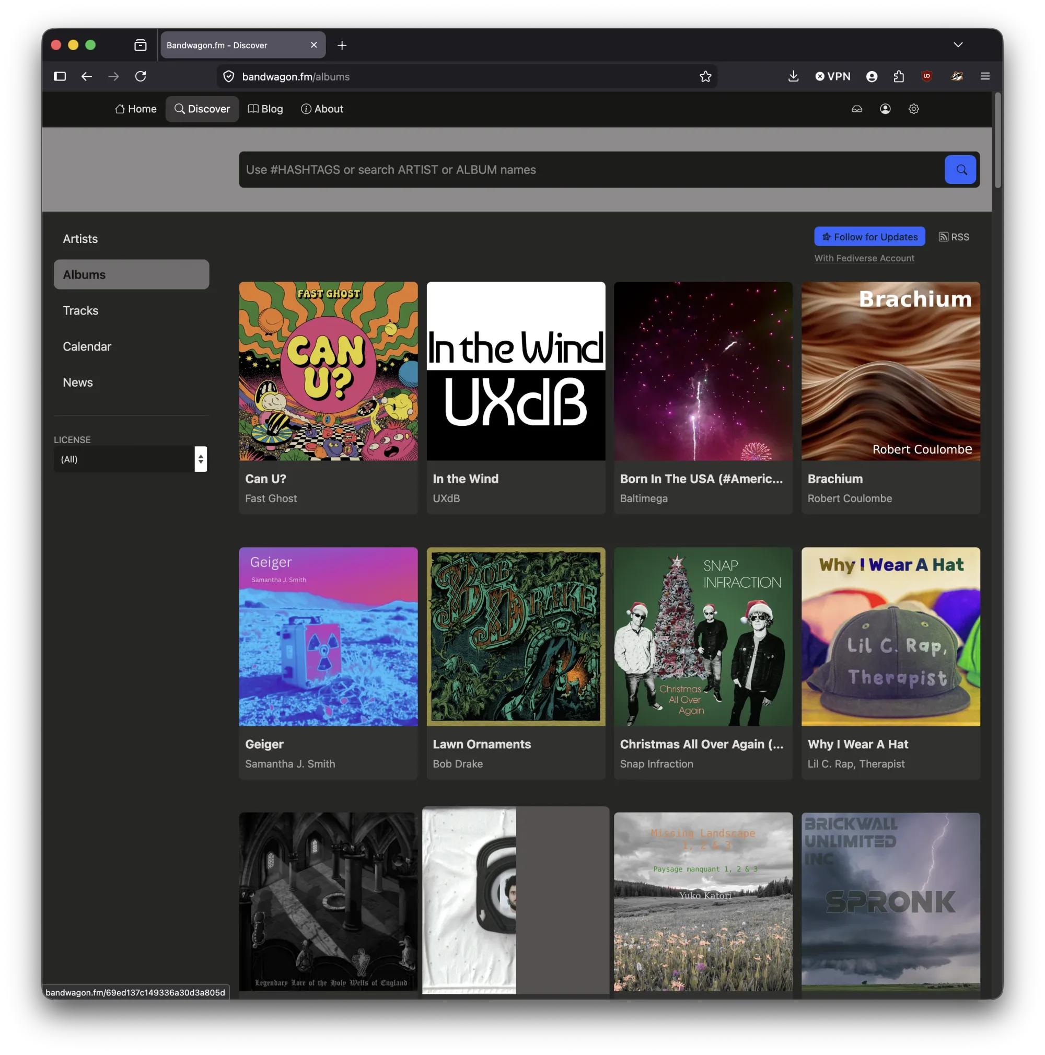This screenshot has height=1055, width=1045.
Task: Open News in the sidebar
Action: point(132,383)
